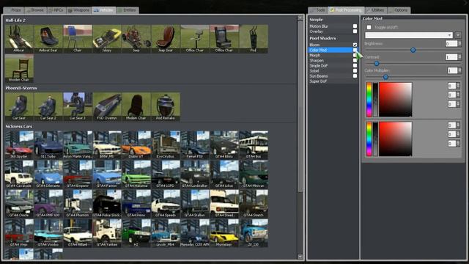The height and width of the screenshot is (264, 469).
Task: Click the Brightness value spinner arrows
Action: 459,44
